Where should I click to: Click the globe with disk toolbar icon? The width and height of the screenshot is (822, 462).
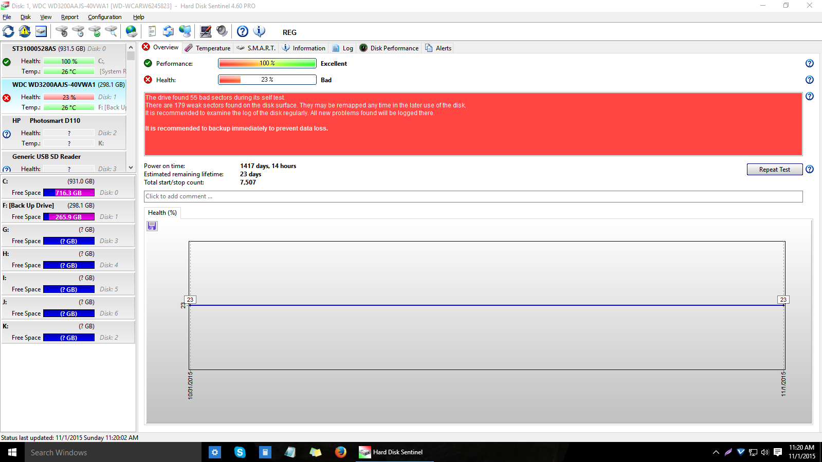[132, 32]
